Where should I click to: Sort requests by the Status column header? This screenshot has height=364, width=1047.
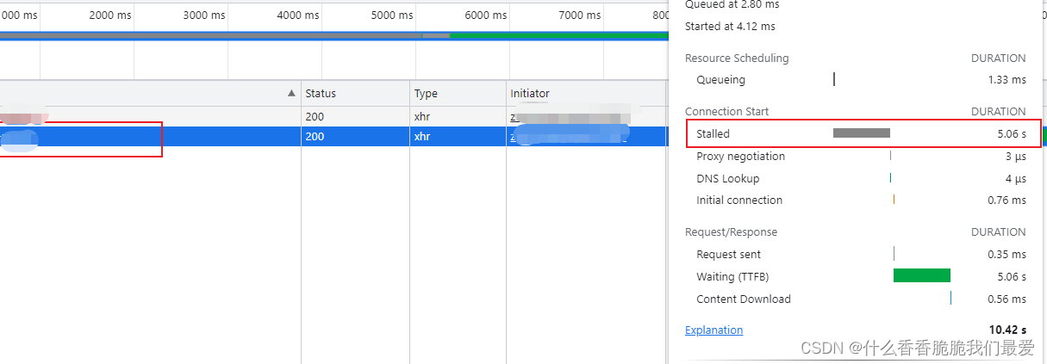[x=321, y=93]
